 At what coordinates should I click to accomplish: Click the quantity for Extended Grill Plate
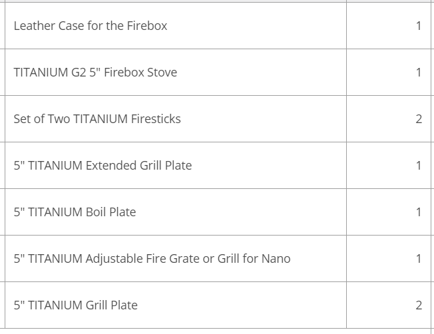(418, 166)
